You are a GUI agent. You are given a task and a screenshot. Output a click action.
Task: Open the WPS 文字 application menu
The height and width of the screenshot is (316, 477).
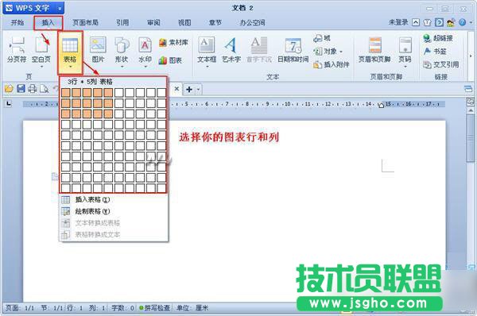[33, 8]
